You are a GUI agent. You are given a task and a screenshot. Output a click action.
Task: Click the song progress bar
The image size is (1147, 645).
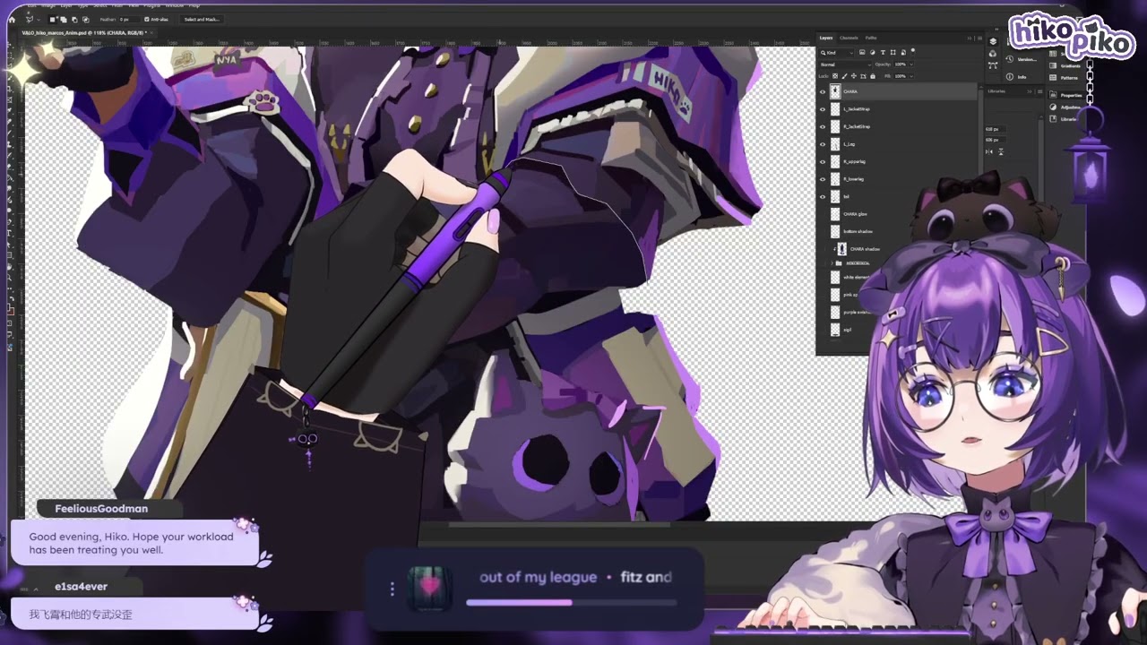pos(570,603)
